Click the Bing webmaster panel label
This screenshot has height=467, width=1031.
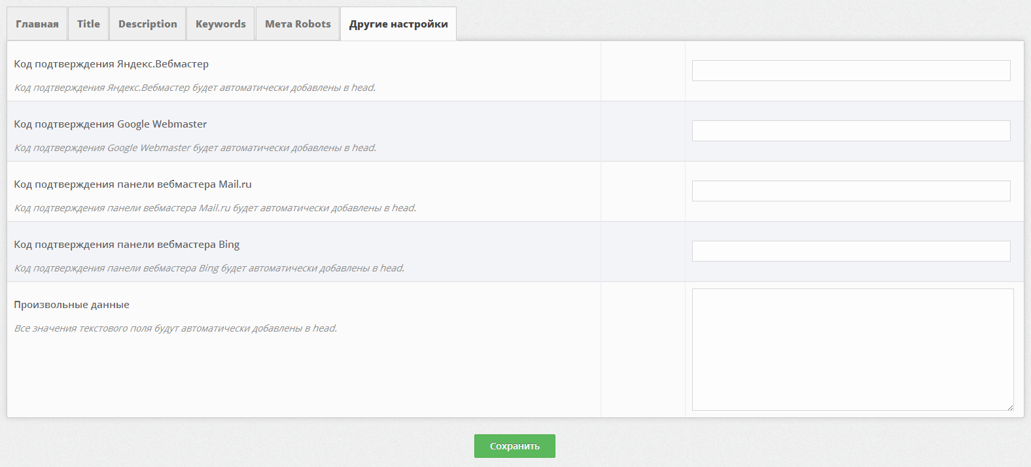[126, 245]
